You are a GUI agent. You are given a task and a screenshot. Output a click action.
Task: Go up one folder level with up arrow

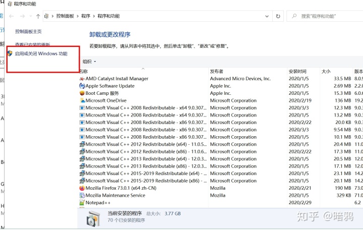(38, 16)
